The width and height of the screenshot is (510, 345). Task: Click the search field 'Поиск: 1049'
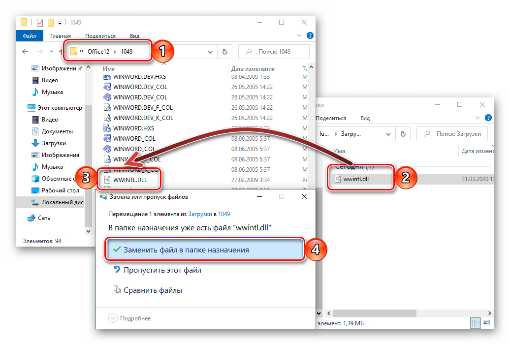point(274,52)
